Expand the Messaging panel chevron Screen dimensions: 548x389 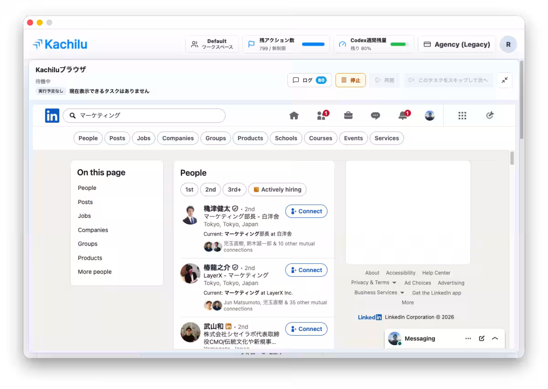click(495, 338)
